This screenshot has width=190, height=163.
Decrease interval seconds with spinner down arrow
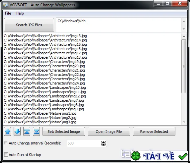coord(103,145)
